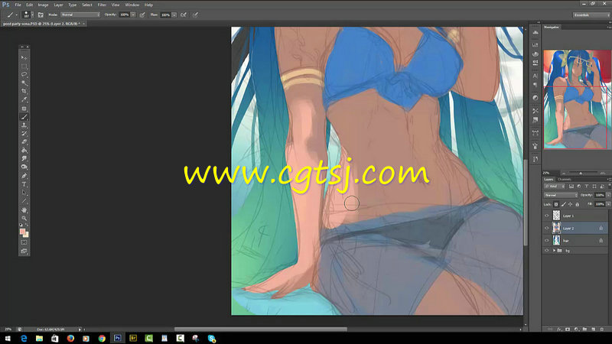
Task: Open the brush preset picker dropdown
Action: [x=32, y=15]
